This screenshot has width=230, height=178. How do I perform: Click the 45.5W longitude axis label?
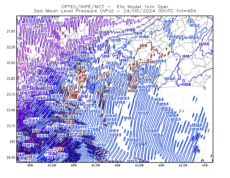tap(52, 165)
